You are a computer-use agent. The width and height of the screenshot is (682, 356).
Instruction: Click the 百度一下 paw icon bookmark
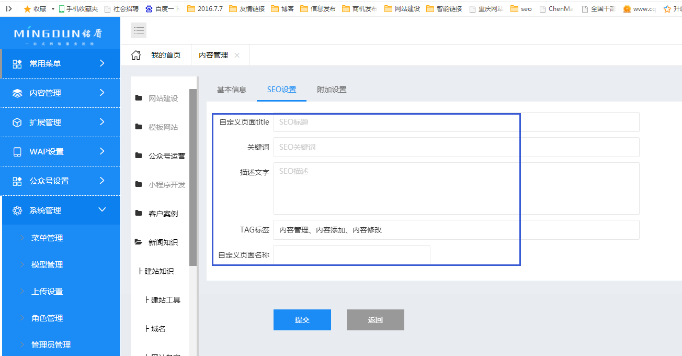pos(149,9)
